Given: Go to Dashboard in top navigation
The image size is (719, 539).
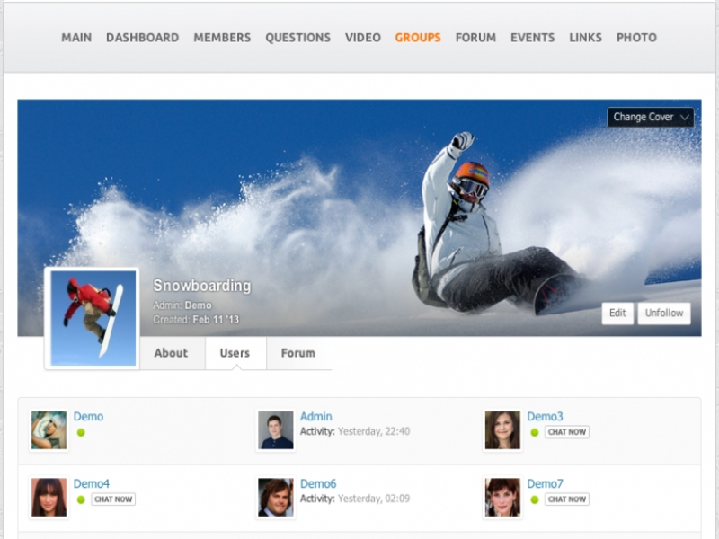Looking at the screenshot, I should pos(142,38).
